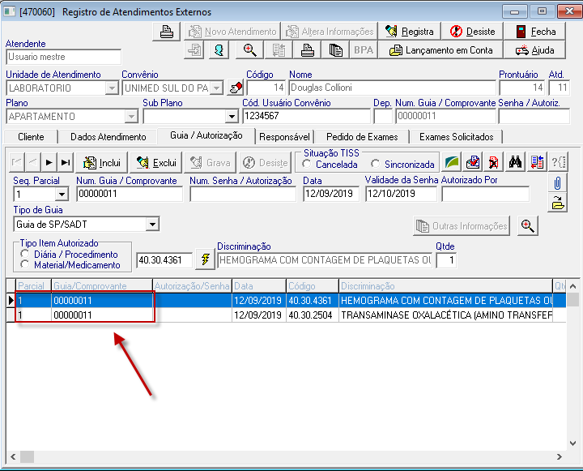Click the green leaf logo icon

[452, 162]
